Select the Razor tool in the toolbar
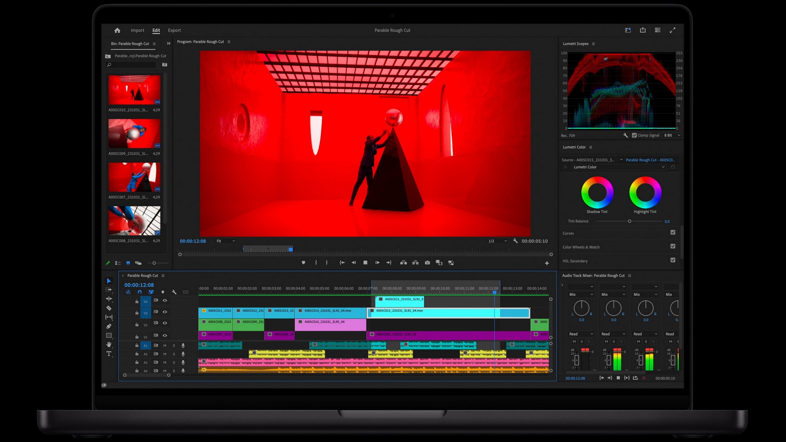 [109, 308]
